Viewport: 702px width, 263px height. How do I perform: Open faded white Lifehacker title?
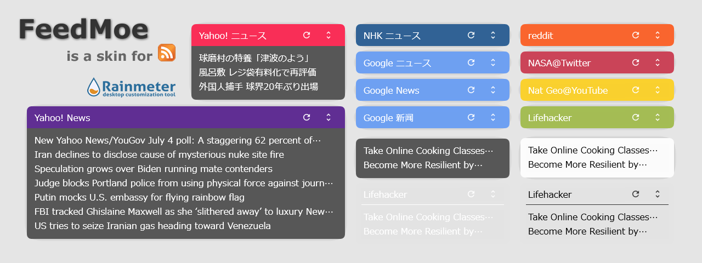click(385, 195)
